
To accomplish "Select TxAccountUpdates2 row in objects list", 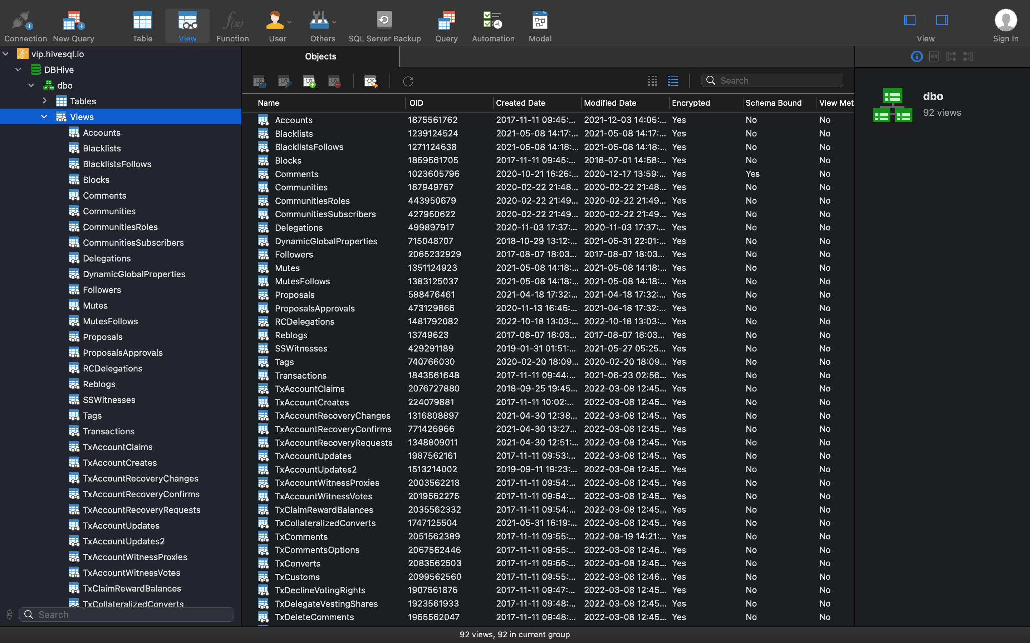I will click(x=549, y=469).
